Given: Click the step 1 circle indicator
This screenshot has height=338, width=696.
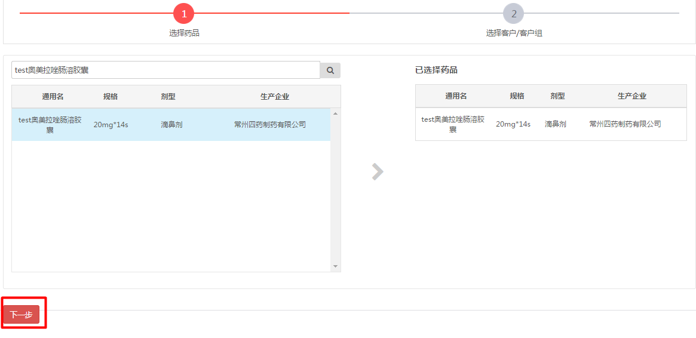Looking at the screenshot, I should pyautogui.click(x=184, y=13).
